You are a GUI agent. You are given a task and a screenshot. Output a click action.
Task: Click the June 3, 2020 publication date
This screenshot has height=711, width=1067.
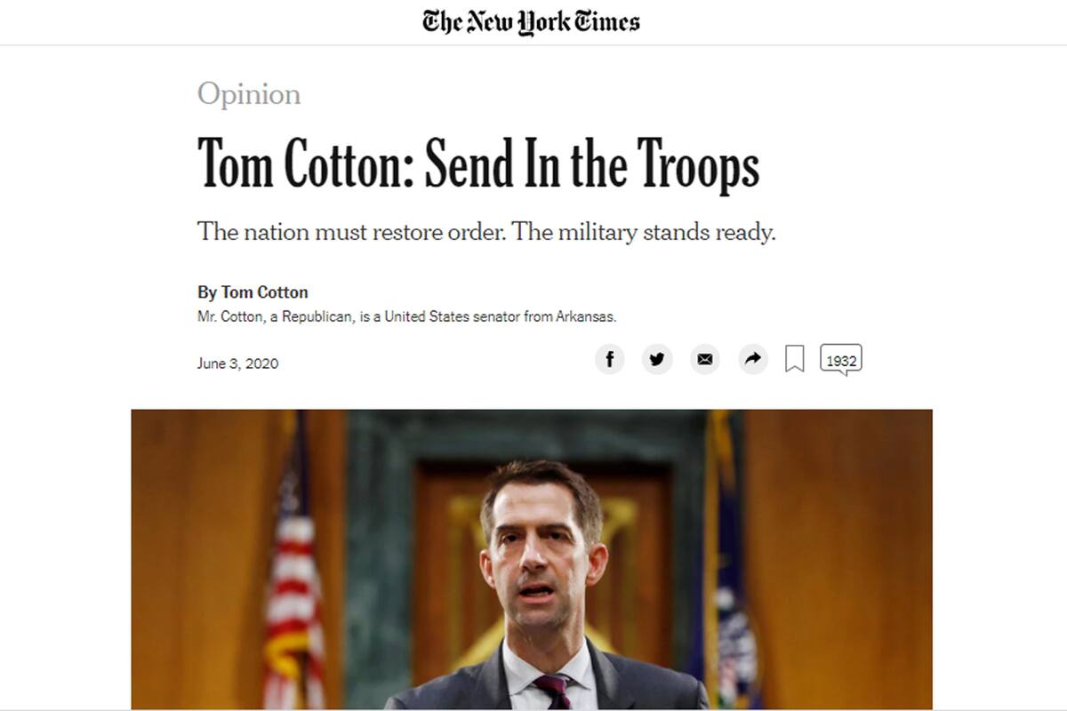click(236, 363)
